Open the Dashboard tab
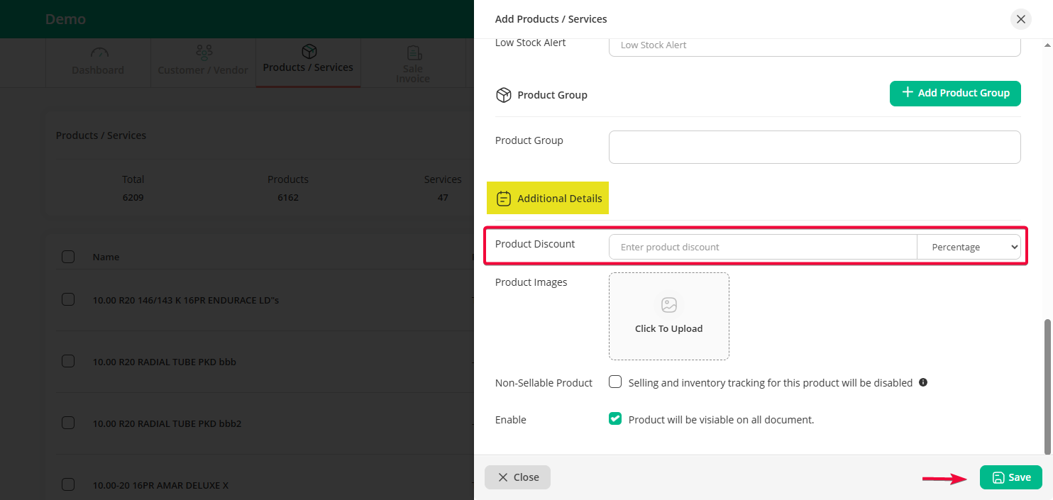This screenshot has height=500, width=1053. tap(98, 63)
